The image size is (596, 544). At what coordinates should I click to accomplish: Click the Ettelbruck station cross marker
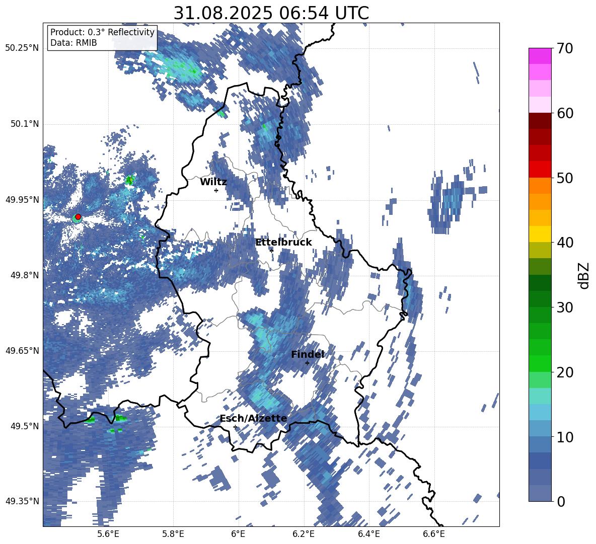tap(271, 250)
